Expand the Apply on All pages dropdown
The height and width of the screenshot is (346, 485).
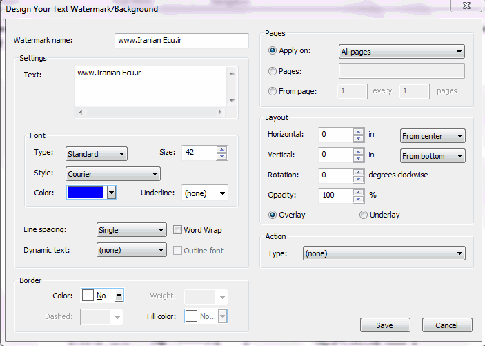(x=402, y=52)
